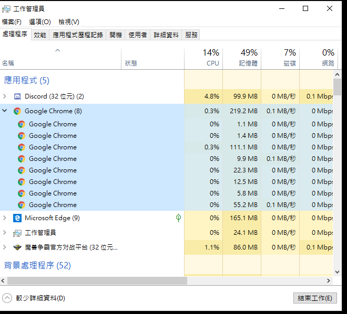Viewport: 347px width, 314px height.
Task: Expand the Discord process group
Action: pos(4,96)
